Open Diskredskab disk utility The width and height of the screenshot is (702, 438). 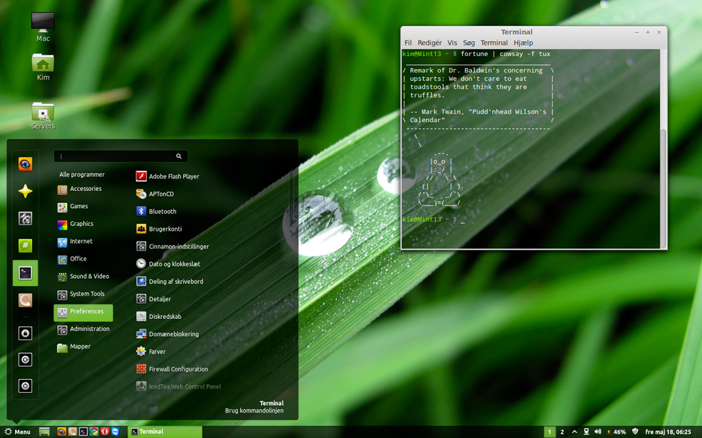(x=159, y=316)
